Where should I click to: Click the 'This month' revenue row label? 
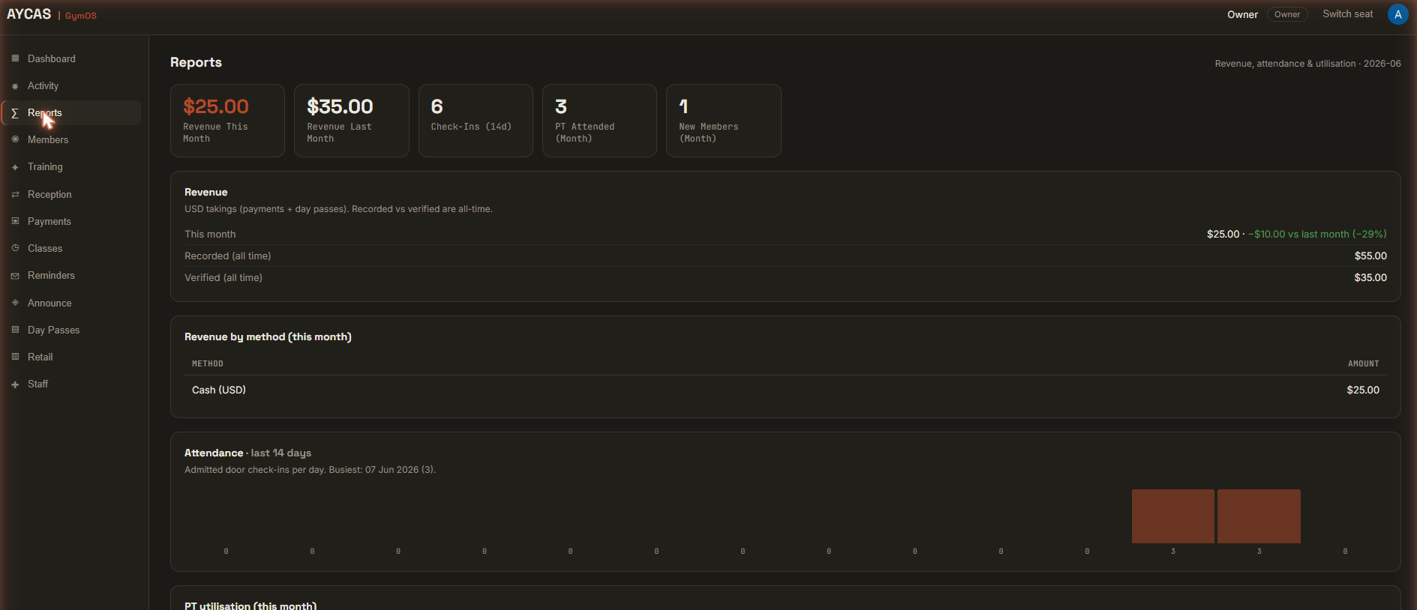pyautogui.click(x=210, y=234)
